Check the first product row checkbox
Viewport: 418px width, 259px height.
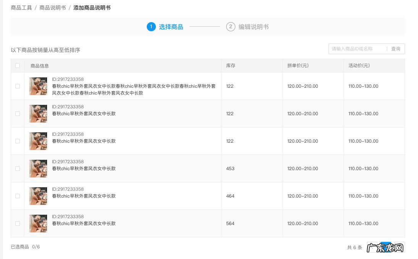click(x=18, y=86)
